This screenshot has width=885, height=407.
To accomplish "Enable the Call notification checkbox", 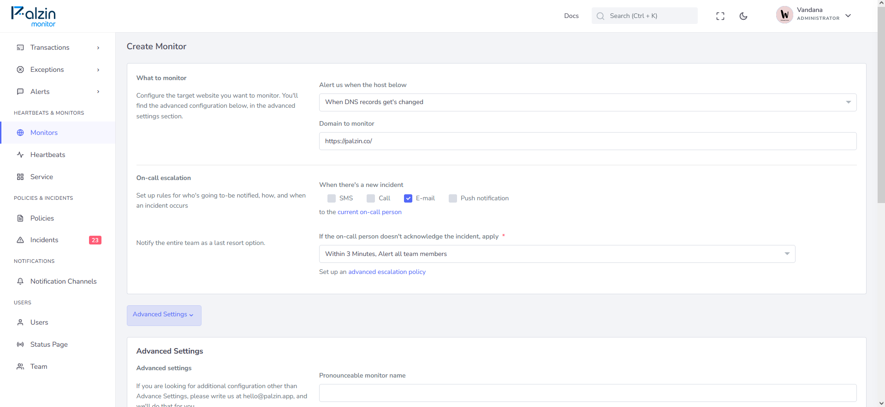I will pos(371,198).
